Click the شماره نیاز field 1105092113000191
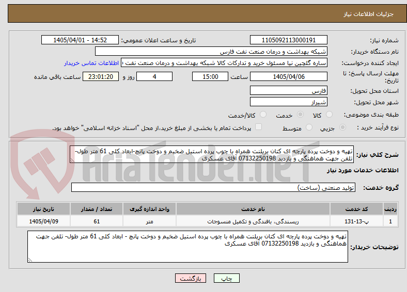407x292 pixels. point(288,40)
